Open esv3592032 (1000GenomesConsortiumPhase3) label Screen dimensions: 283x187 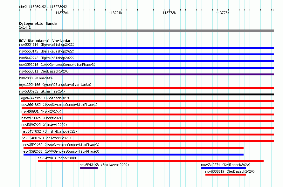[61, 145]
